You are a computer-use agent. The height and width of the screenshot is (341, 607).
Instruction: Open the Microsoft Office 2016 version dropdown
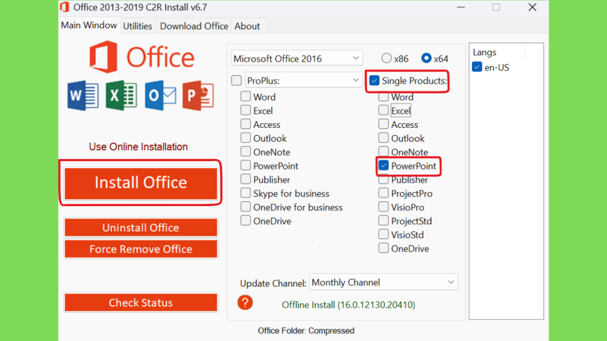pyautogui.click(x=297, y=59)
